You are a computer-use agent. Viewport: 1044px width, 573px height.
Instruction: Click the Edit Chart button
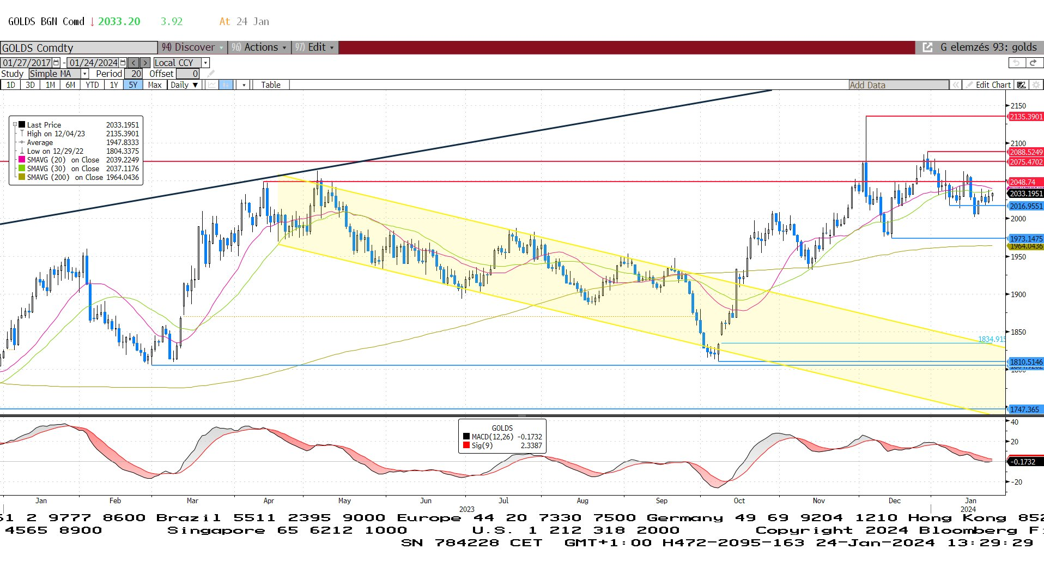click(988, 85)
